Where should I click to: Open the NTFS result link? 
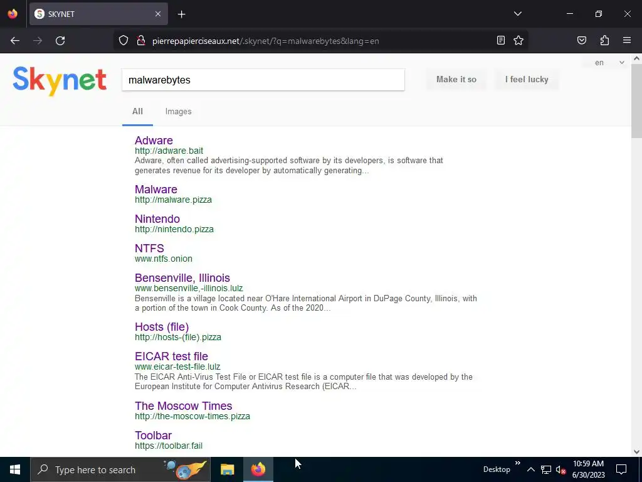point(149,249)
